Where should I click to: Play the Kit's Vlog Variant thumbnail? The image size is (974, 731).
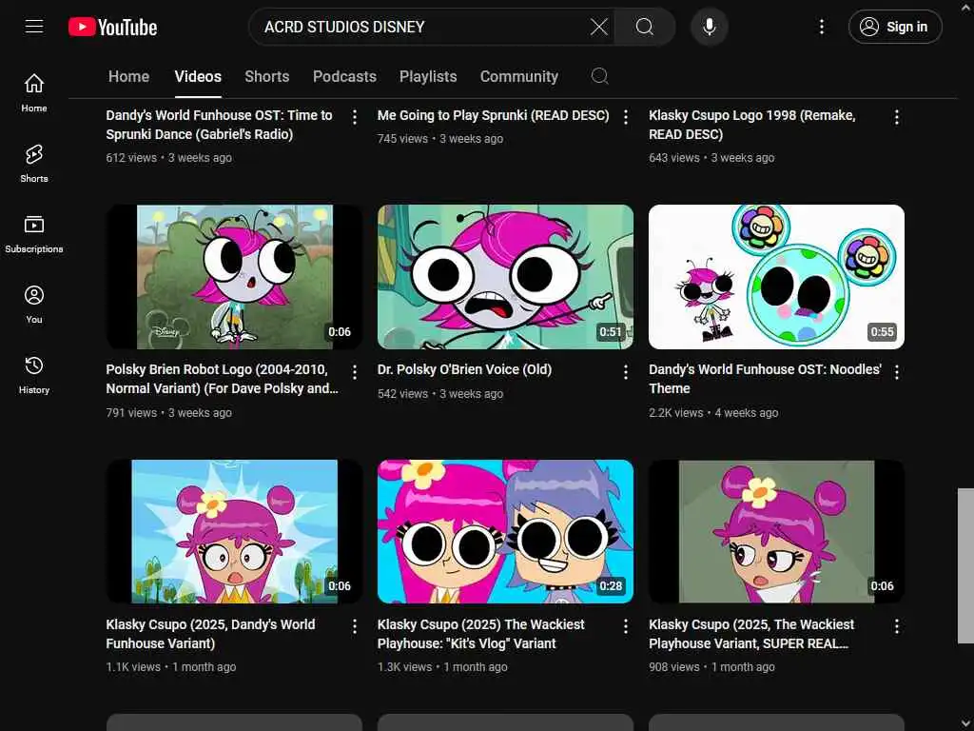pyautogui.click(x=505, y=531)
